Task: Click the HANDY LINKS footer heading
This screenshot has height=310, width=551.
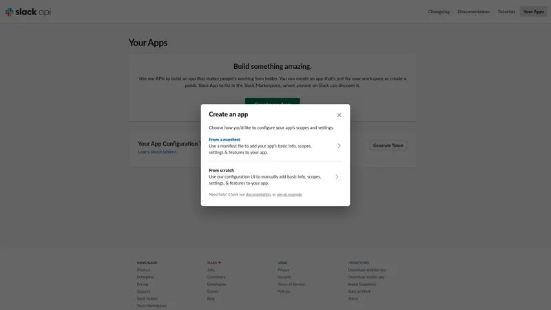Action: pos(358,262)
